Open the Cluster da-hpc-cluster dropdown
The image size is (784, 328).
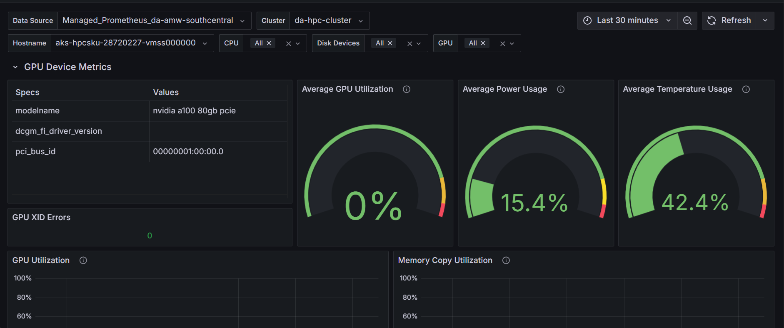[329, 20]
